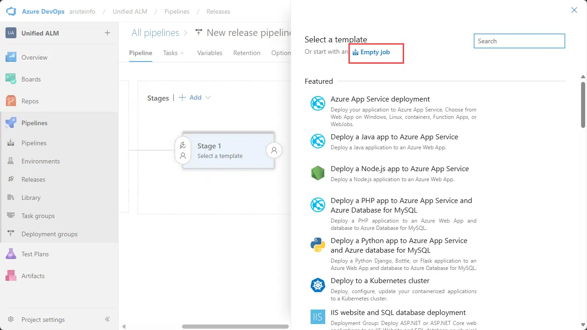Click All pipelines breadcrumb link
This screenshot has height=330, width=587.
point(155,33)
